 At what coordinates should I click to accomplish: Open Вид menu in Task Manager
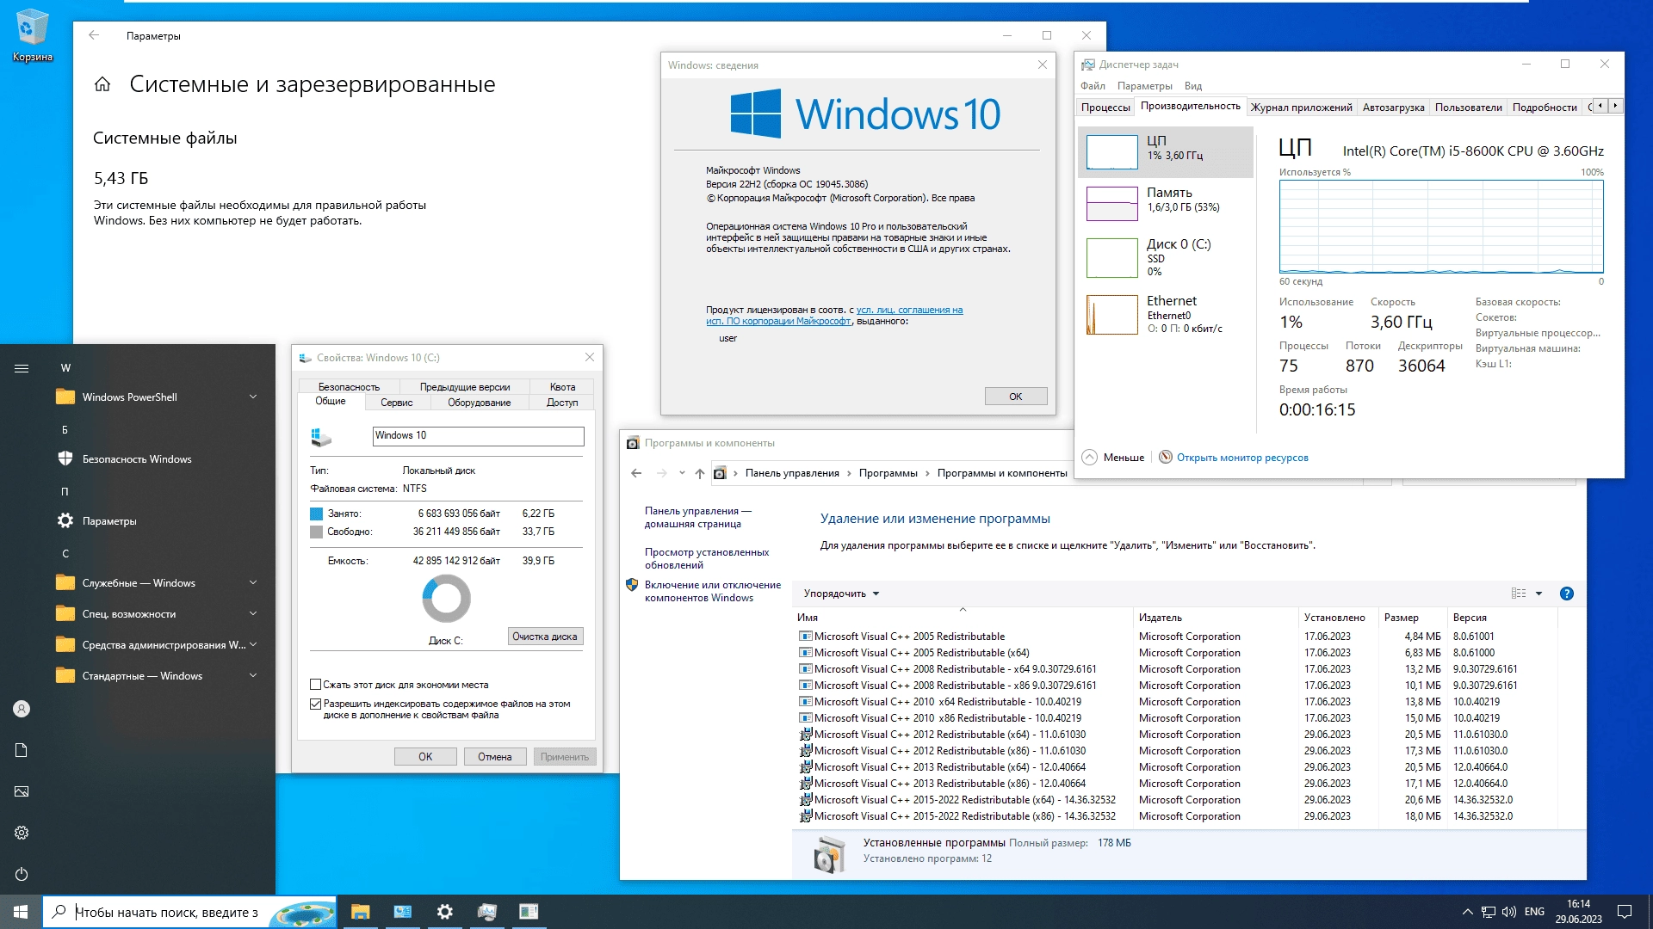coord(1192,86)
